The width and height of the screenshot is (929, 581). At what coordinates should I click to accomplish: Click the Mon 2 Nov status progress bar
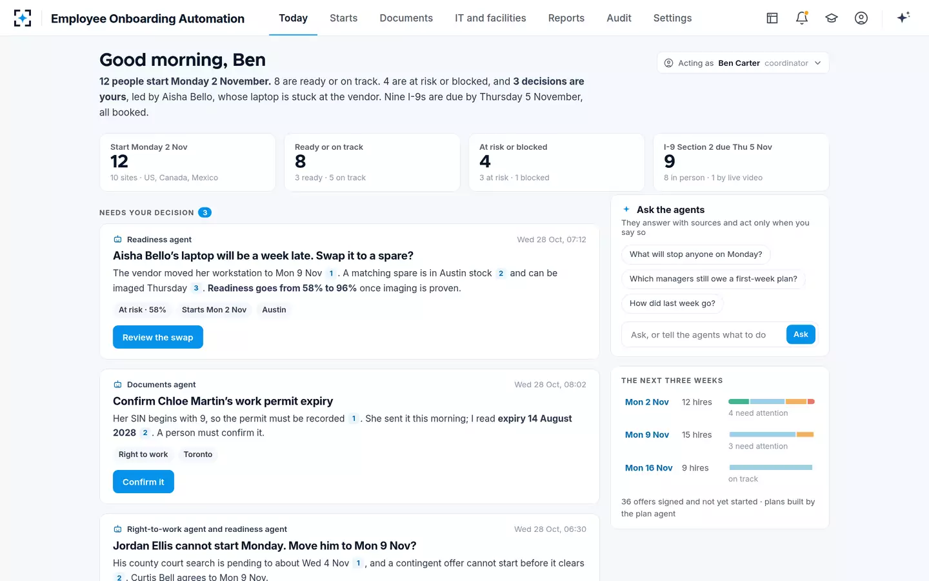click(771, 402)
